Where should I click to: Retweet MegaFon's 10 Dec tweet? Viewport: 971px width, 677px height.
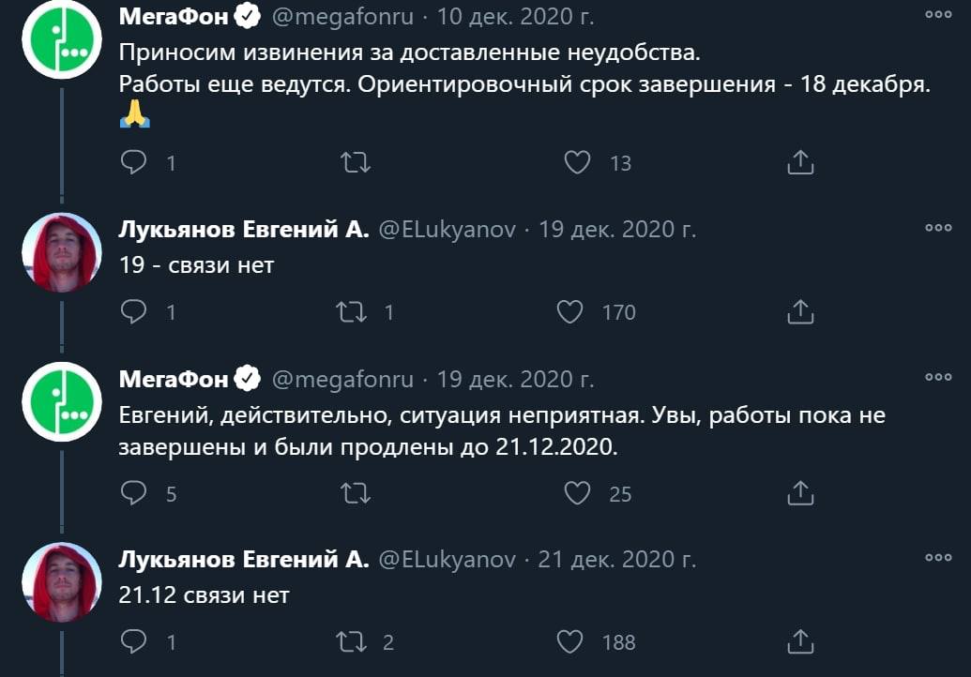tap(356, 163)
